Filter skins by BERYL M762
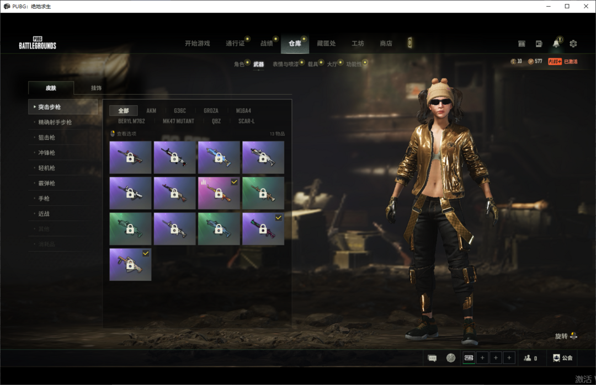The height and width of the screenshot is (385, 596). (131, 121)
